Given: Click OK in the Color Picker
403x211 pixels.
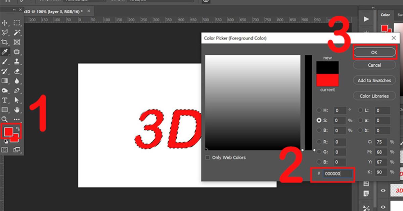Looking at the screenshot, I should pyautogui.click(x=374, y=52).
